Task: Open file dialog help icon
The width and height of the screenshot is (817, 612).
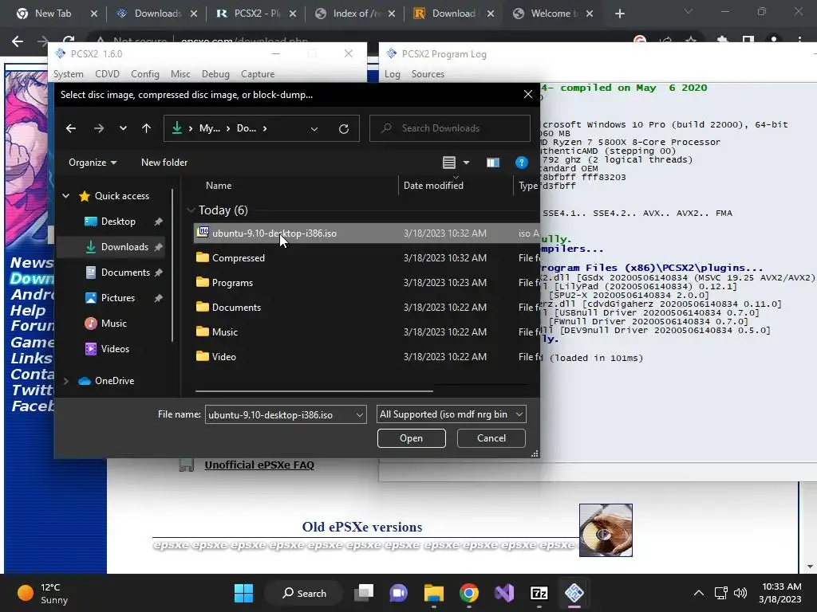Action: pyautogui.click(x=522, y=163)
